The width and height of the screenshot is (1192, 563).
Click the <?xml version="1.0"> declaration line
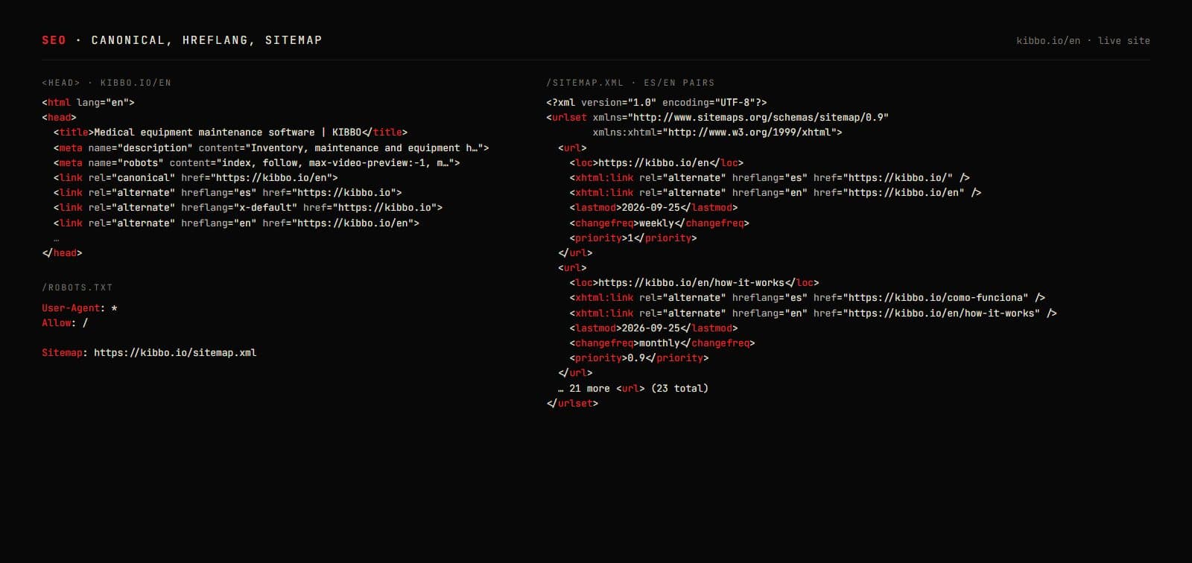[x=656, y=103]
